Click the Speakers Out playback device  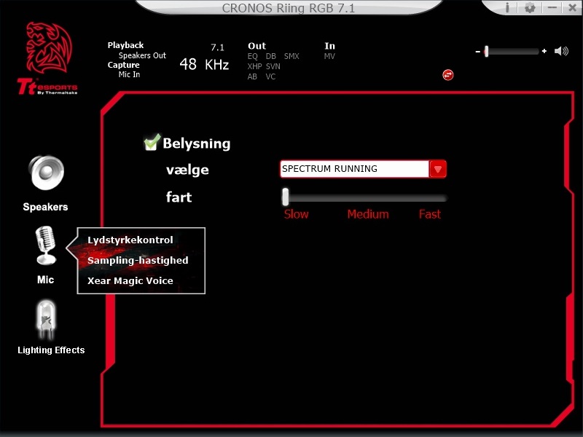click(142, 55)
